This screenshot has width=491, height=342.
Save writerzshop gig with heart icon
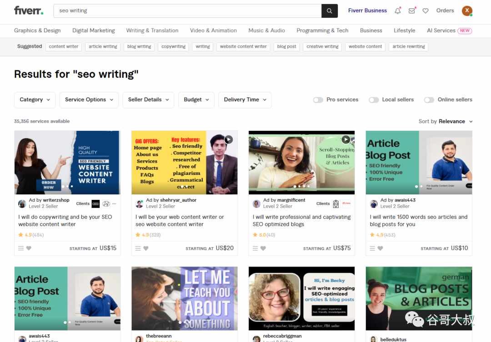point(29,248)
